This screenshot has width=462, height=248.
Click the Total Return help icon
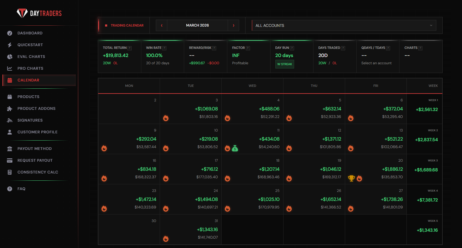130,48
